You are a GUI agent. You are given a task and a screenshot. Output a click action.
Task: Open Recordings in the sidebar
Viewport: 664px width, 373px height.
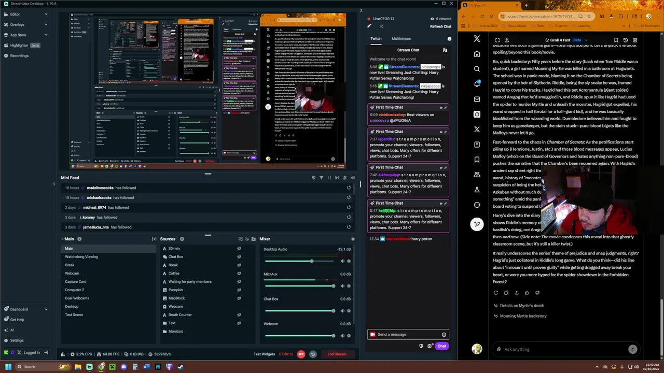tap(19, 56)
